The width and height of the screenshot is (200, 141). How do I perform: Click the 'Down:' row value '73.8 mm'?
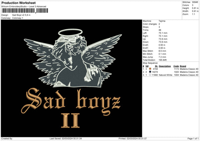click(163, 42)
